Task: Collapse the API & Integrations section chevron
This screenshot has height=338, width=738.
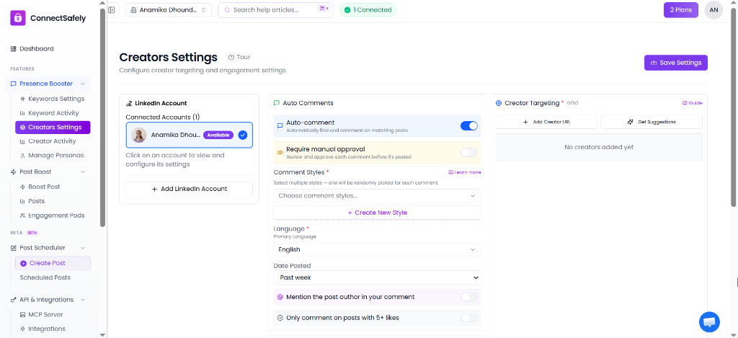Action: [x=83, y=300]
